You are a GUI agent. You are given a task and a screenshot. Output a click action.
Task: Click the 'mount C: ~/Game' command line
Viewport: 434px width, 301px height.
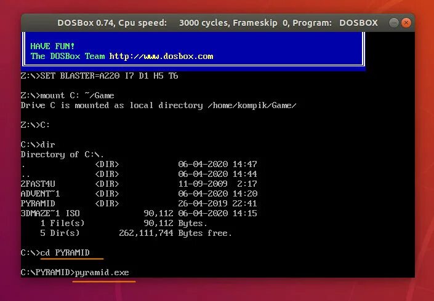tap(68, 96)
